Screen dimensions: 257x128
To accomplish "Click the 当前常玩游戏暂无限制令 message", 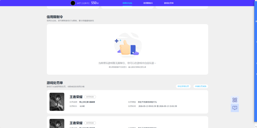I will (127, 63).
